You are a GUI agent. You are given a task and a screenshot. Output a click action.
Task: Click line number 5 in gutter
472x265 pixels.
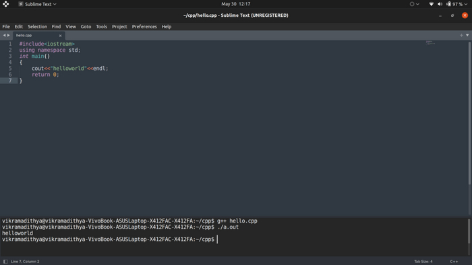10,69
